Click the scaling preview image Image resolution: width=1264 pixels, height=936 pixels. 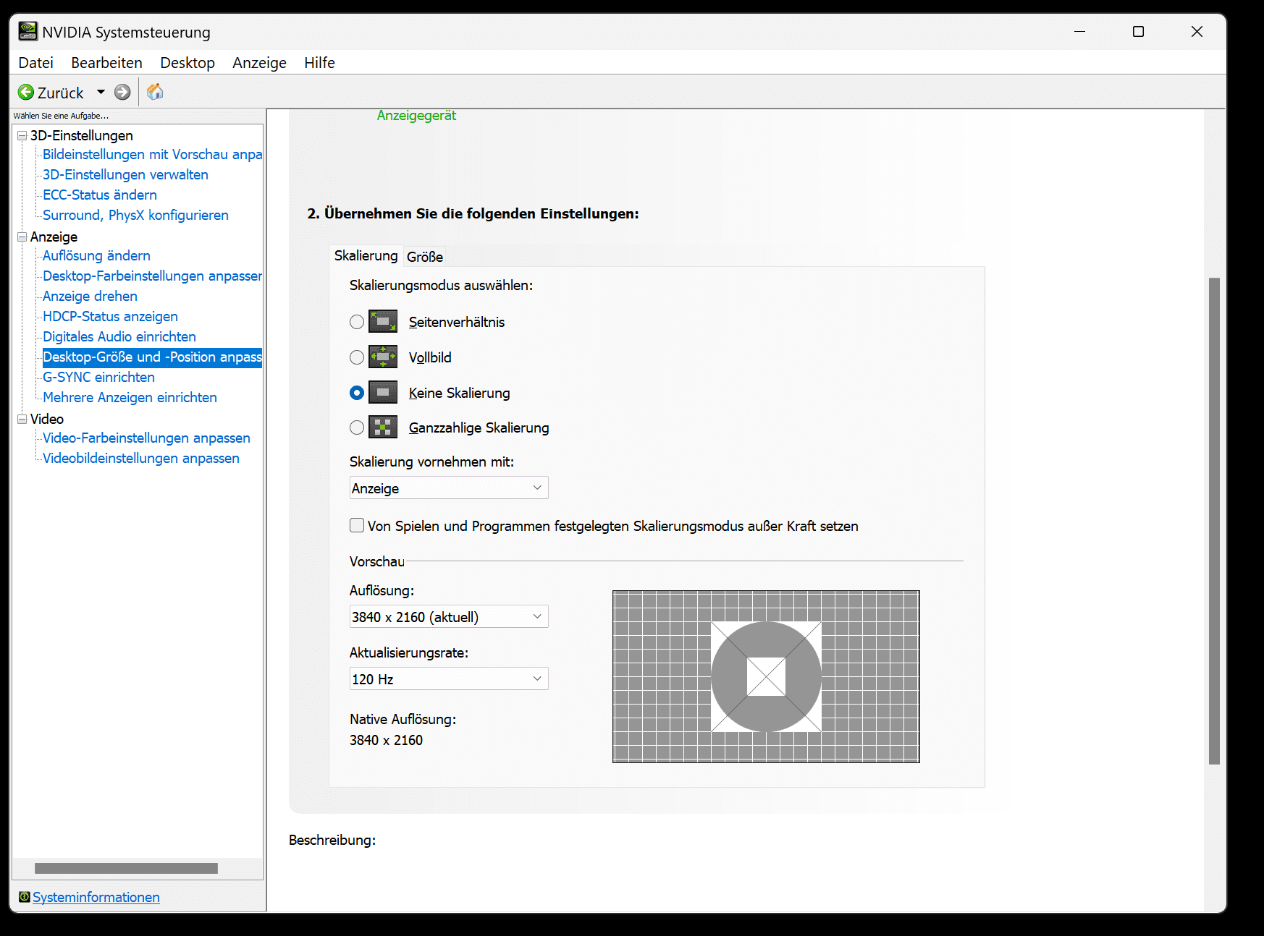coord(766,676)
